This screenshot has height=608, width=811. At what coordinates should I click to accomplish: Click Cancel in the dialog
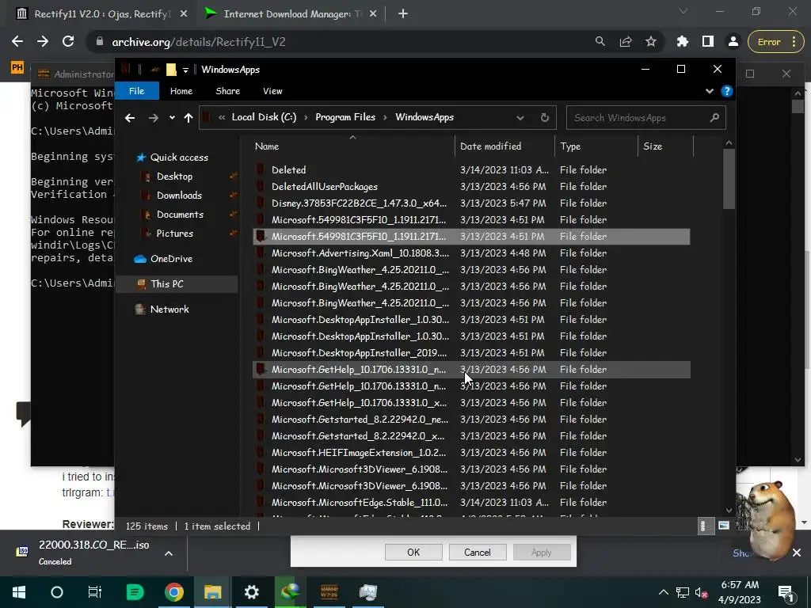(477, 552)
